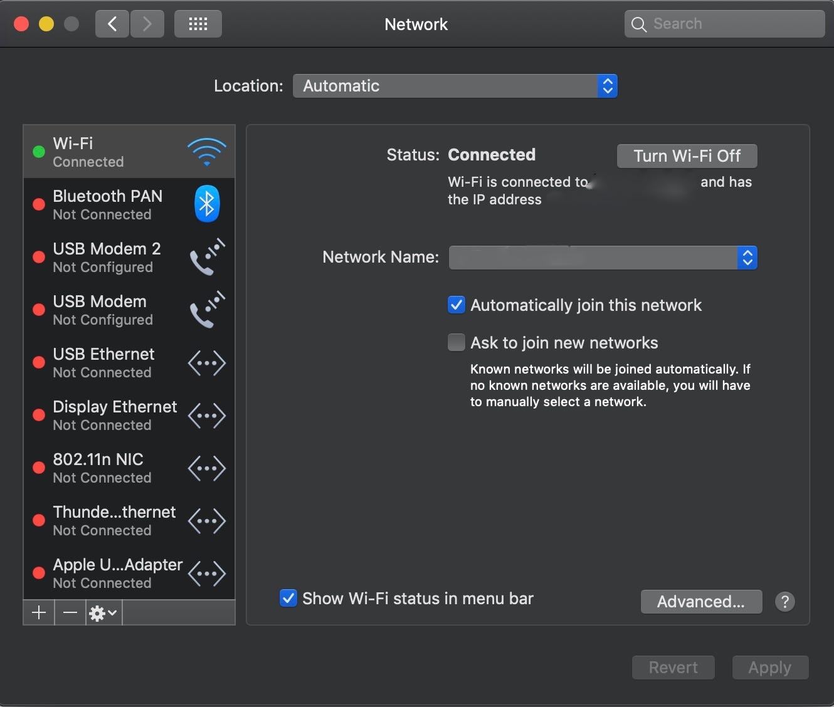Click the phone icon beside USB Modem (Not Configured)
The width and height of the screenshot is (834, 707).
[x=207, y=310]
